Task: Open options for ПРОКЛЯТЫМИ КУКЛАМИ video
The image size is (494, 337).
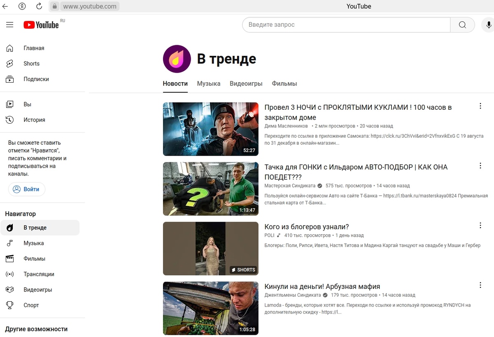Action: coord(480,106)
